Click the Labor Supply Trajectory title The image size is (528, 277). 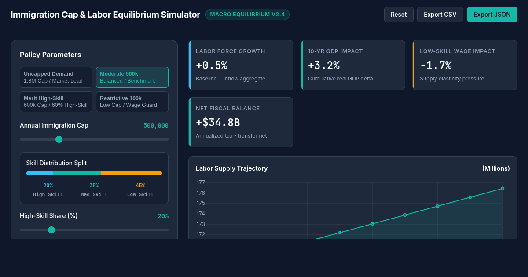click(x=231, y=168)
